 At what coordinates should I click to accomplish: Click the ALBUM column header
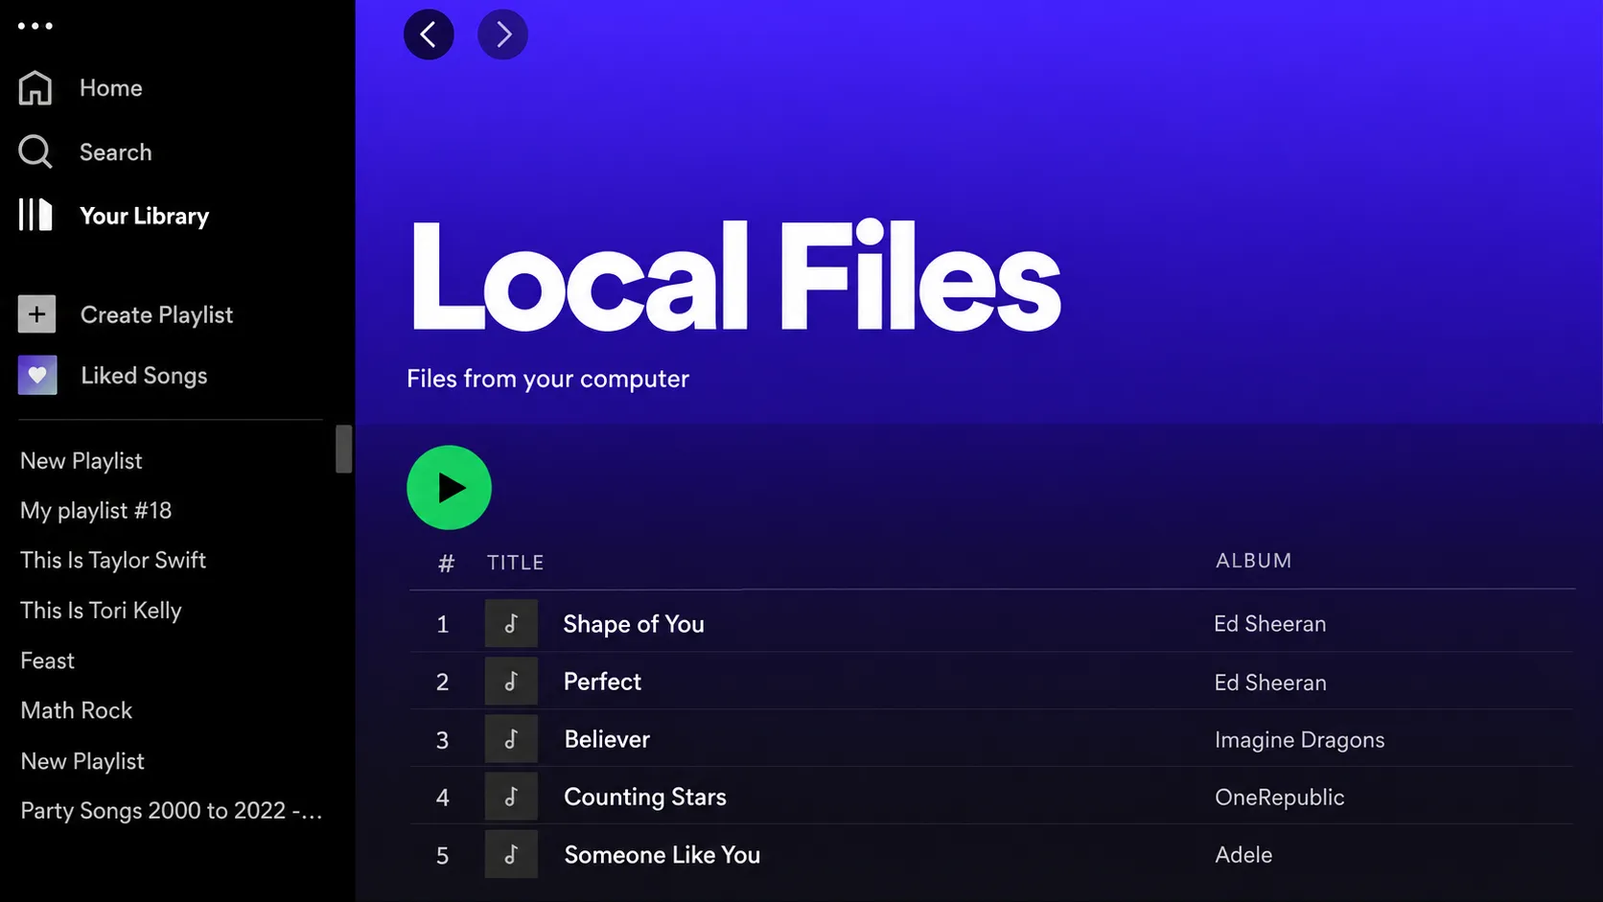point(1254,561)
